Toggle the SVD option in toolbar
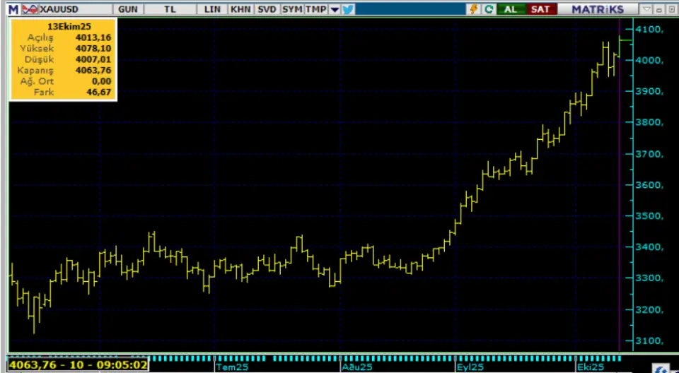 (267, 9)
